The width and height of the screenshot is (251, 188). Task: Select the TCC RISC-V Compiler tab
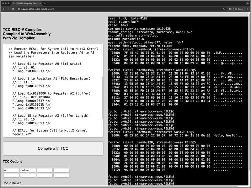coord(27,3)
